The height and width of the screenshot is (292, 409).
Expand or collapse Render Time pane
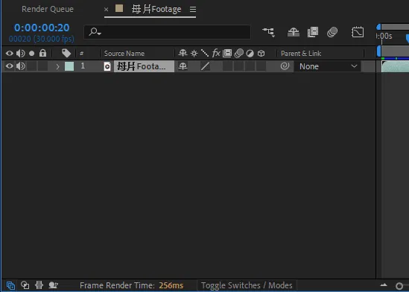[53, 285]
